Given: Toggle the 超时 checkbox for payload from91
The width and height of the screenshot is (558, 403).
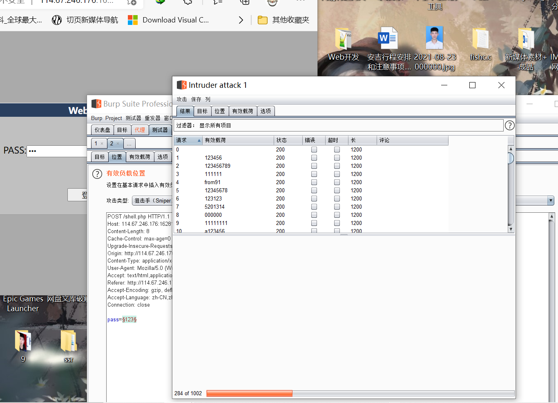Looking at the screenshot, I should [337, 182].
